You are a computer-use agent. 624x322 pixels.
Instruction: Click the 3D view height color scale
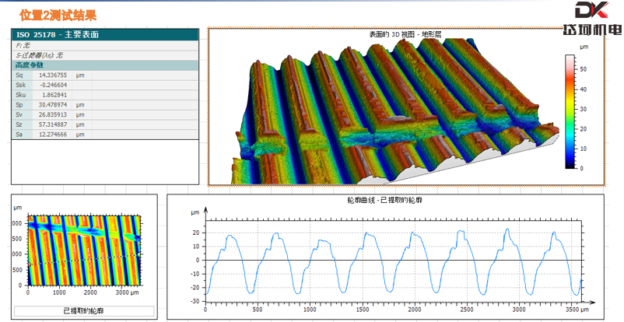(x=570, y=111)
